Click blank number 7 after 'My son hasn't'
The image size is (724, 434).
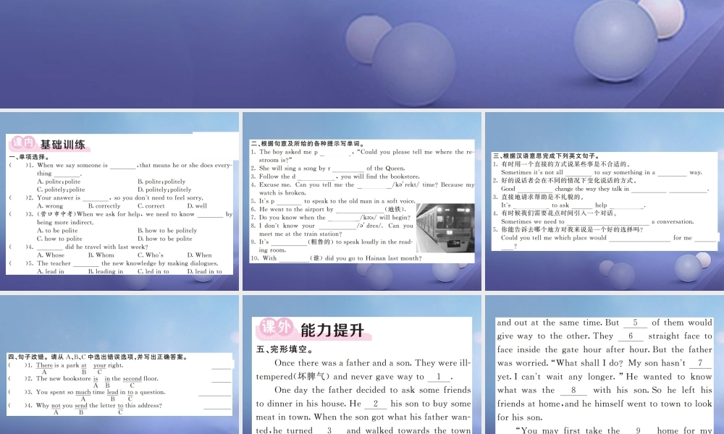click(700, 363)
